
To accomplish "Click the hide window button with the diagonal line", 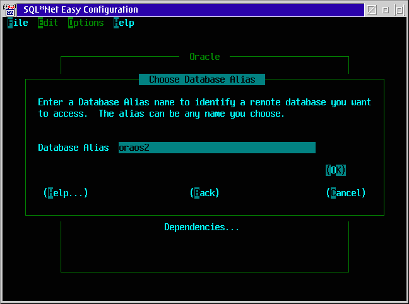I will [371, 10].
